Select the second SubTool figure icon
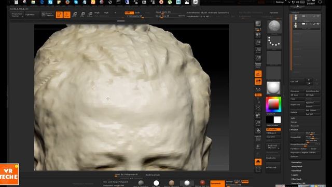Image resolution: width=332 pixels, height=187 pixels. click(x=296, y=25)
